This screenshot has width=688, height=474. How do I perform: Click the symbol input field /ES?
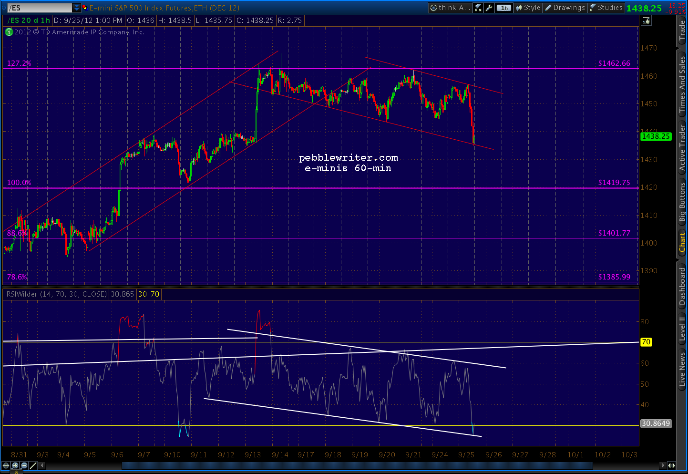pyautogui.click(x=40, y=8)
